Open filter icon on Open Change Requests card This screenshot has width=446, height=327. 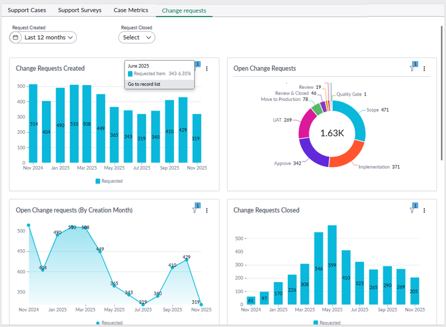413,68
